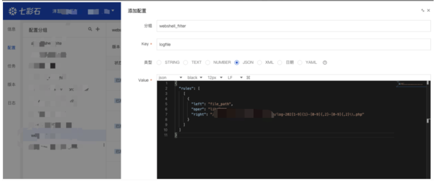
Task: Click the editor fullscreen icon
Action: [x=248, y=78]
